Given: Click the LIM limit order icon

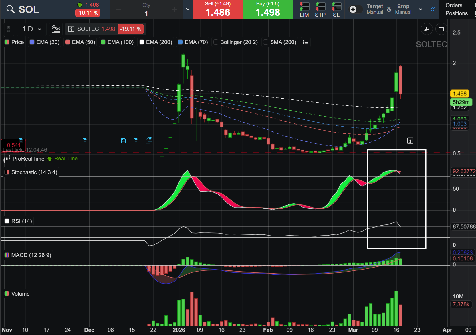Looking at the screenshot, I should point(304,9).
